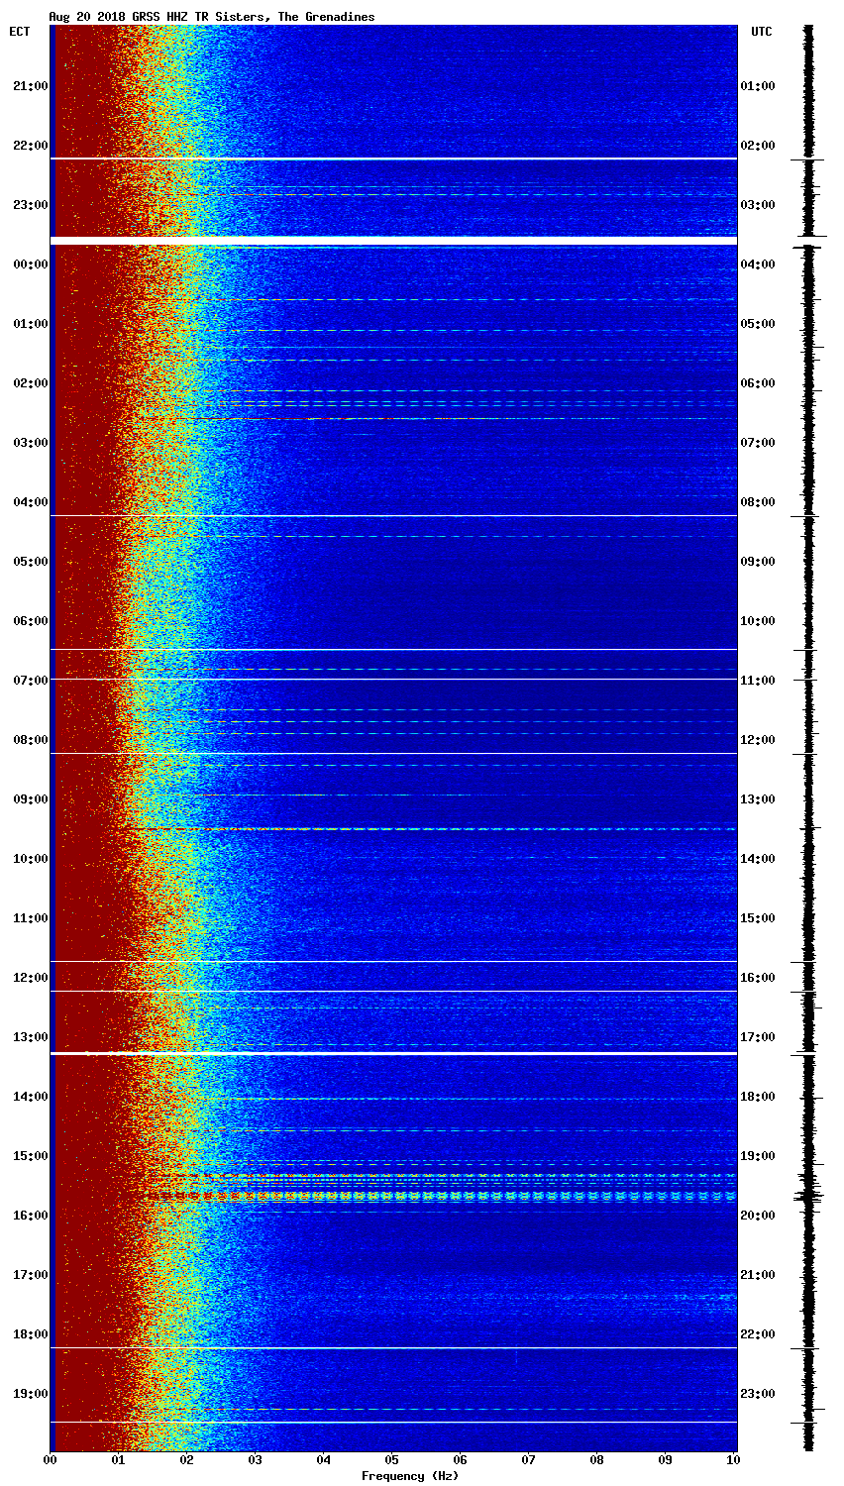844x1486 pixels.
Task: Click the frequency axis tick '03'
Action: tap(256, 1459)
